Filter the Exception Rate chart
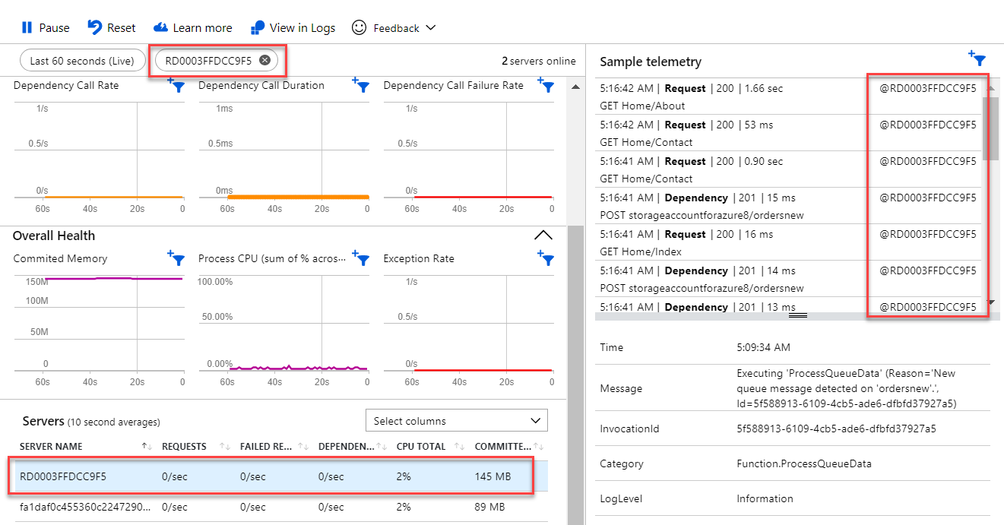Viewport: 1004px width, 525px height. pos(546,258)
